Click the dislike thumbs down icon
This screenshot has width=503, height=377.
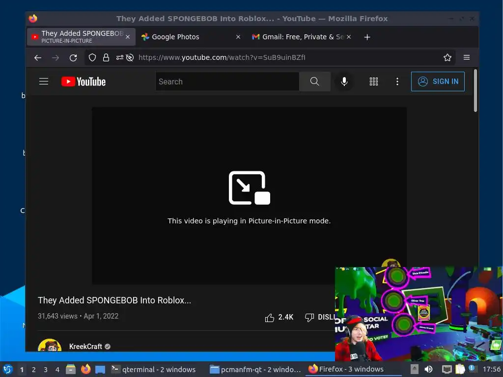(x=309, y=318)
